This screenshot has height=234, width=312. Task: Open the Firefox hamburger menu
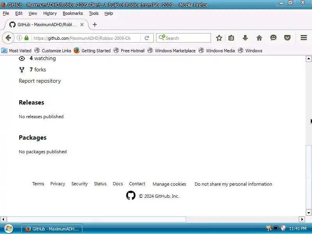(x=304, y=38)
